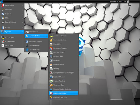Expand the Internet submenu arrow
140x105 pixels.
(x=23, y=14)
